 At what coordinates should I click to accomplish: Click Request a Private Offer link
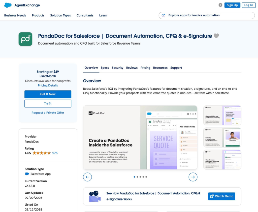[48, 113]
